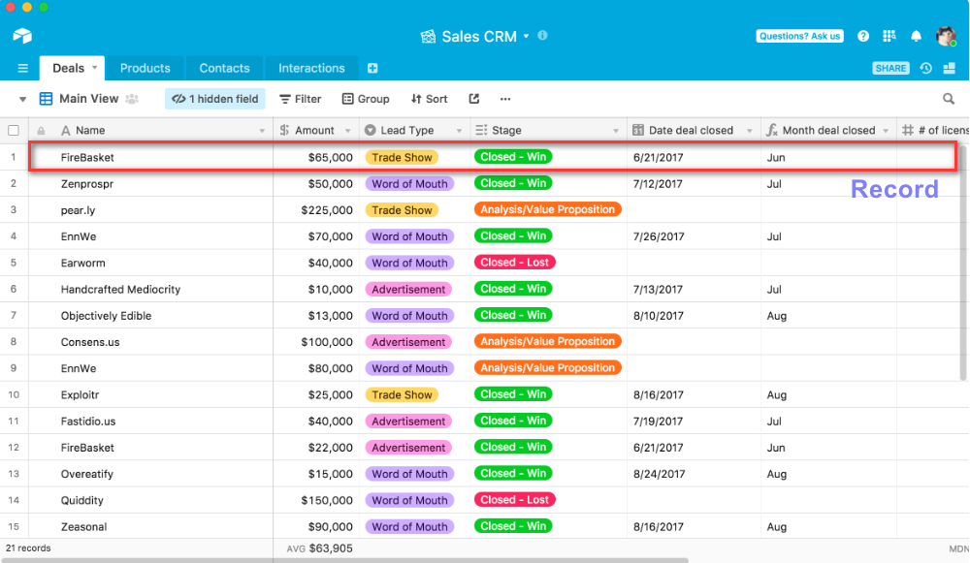Open the notifications bell

(x=916, y=36)
